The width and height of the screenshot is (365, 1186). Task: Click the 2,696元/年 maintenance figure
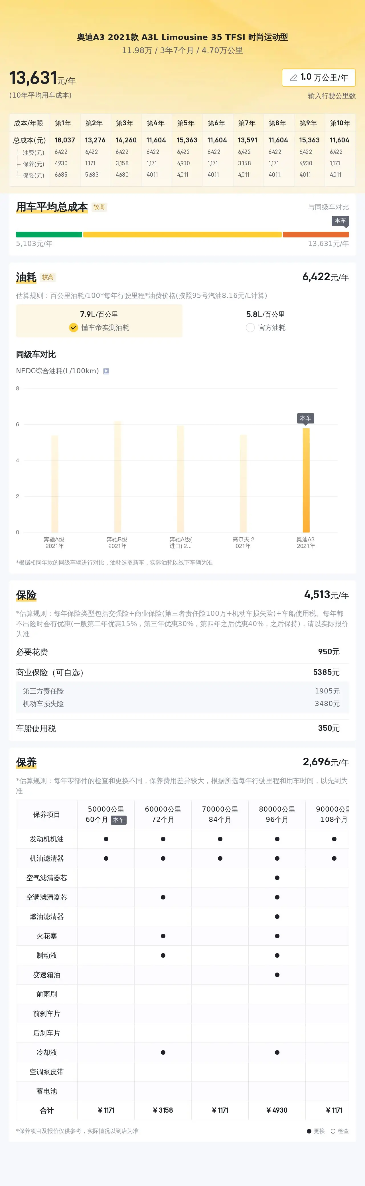pyautogui.click(x=326, y=762)
